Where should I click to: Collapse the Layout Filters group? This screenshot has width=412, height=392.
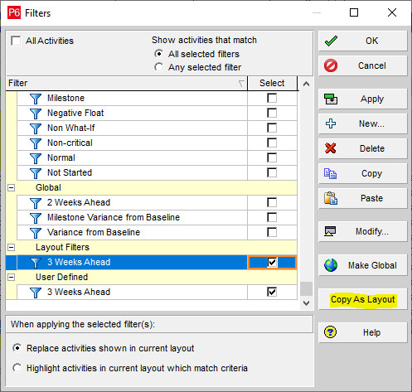[11, 247]
